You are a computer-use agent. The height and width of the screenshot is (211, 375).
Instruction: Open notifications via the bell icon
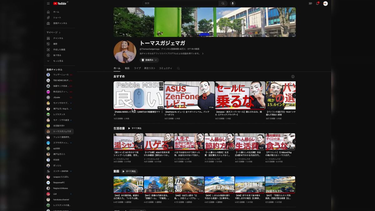tap(318, 3)
